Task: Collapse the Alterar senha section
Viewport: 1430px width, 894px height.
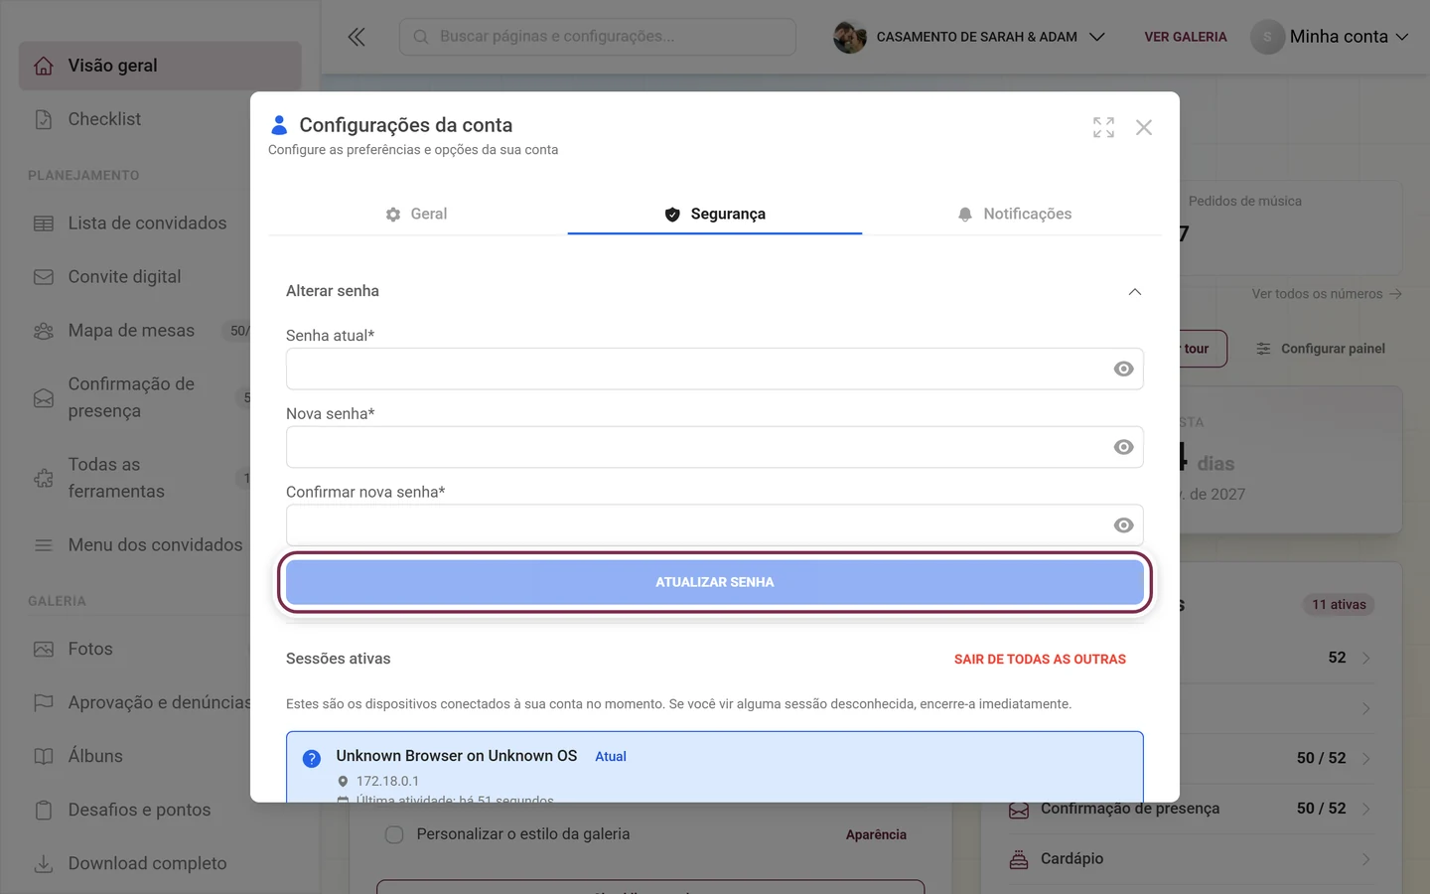Action: pyautogui.click(x=1135, y=291)
